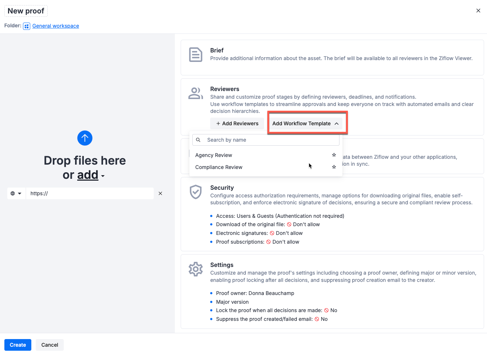Click the Brief document icon

click(x=196, y=55)
